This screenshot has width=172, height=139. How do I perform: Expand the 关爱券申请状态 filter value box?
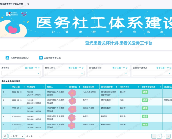152,73
